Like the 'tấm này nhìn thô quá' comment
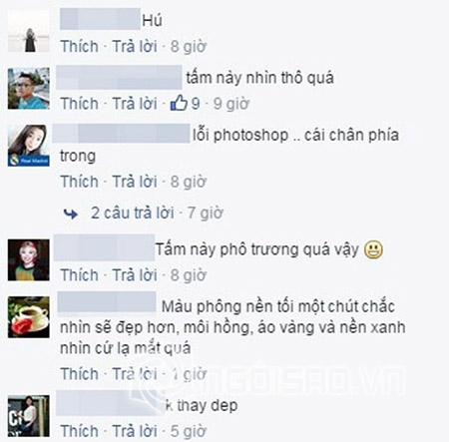449x442 pixels. (80, 104)
